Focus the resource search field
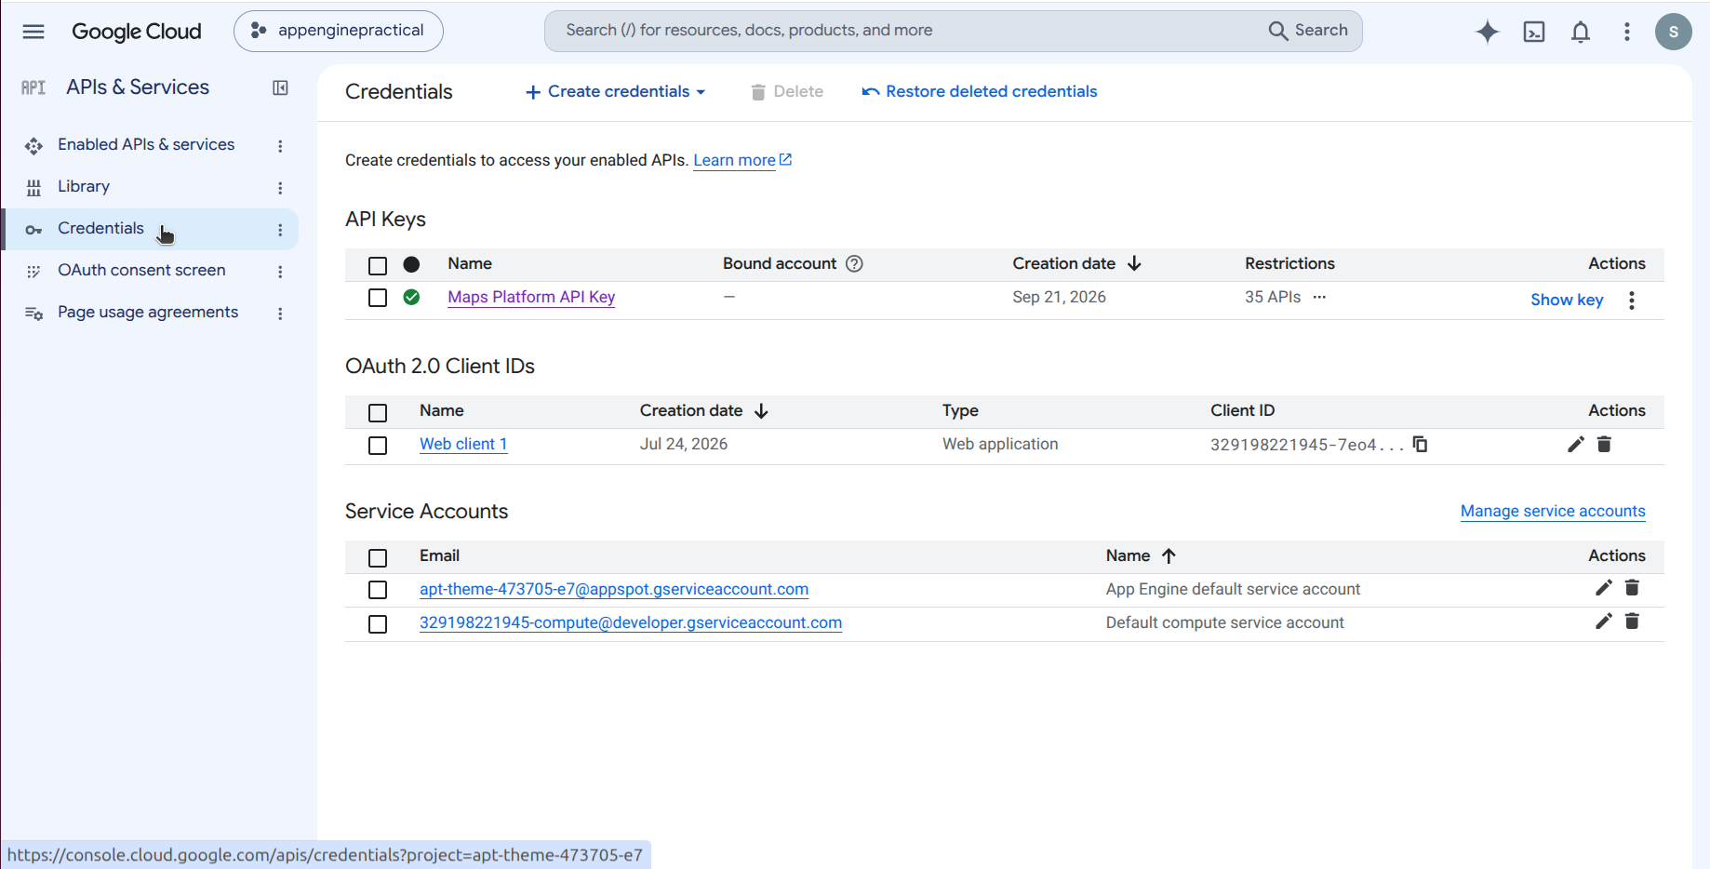Screen dimensions: 1710x869 point(902,31)
